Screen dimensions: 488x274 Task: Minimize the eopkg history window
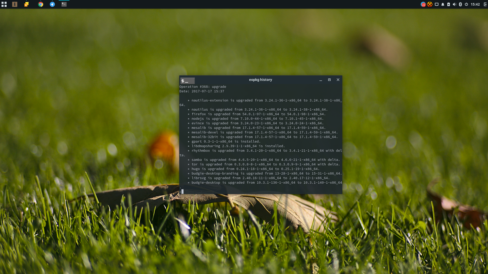pyautogui.click(x=321, y=80)
